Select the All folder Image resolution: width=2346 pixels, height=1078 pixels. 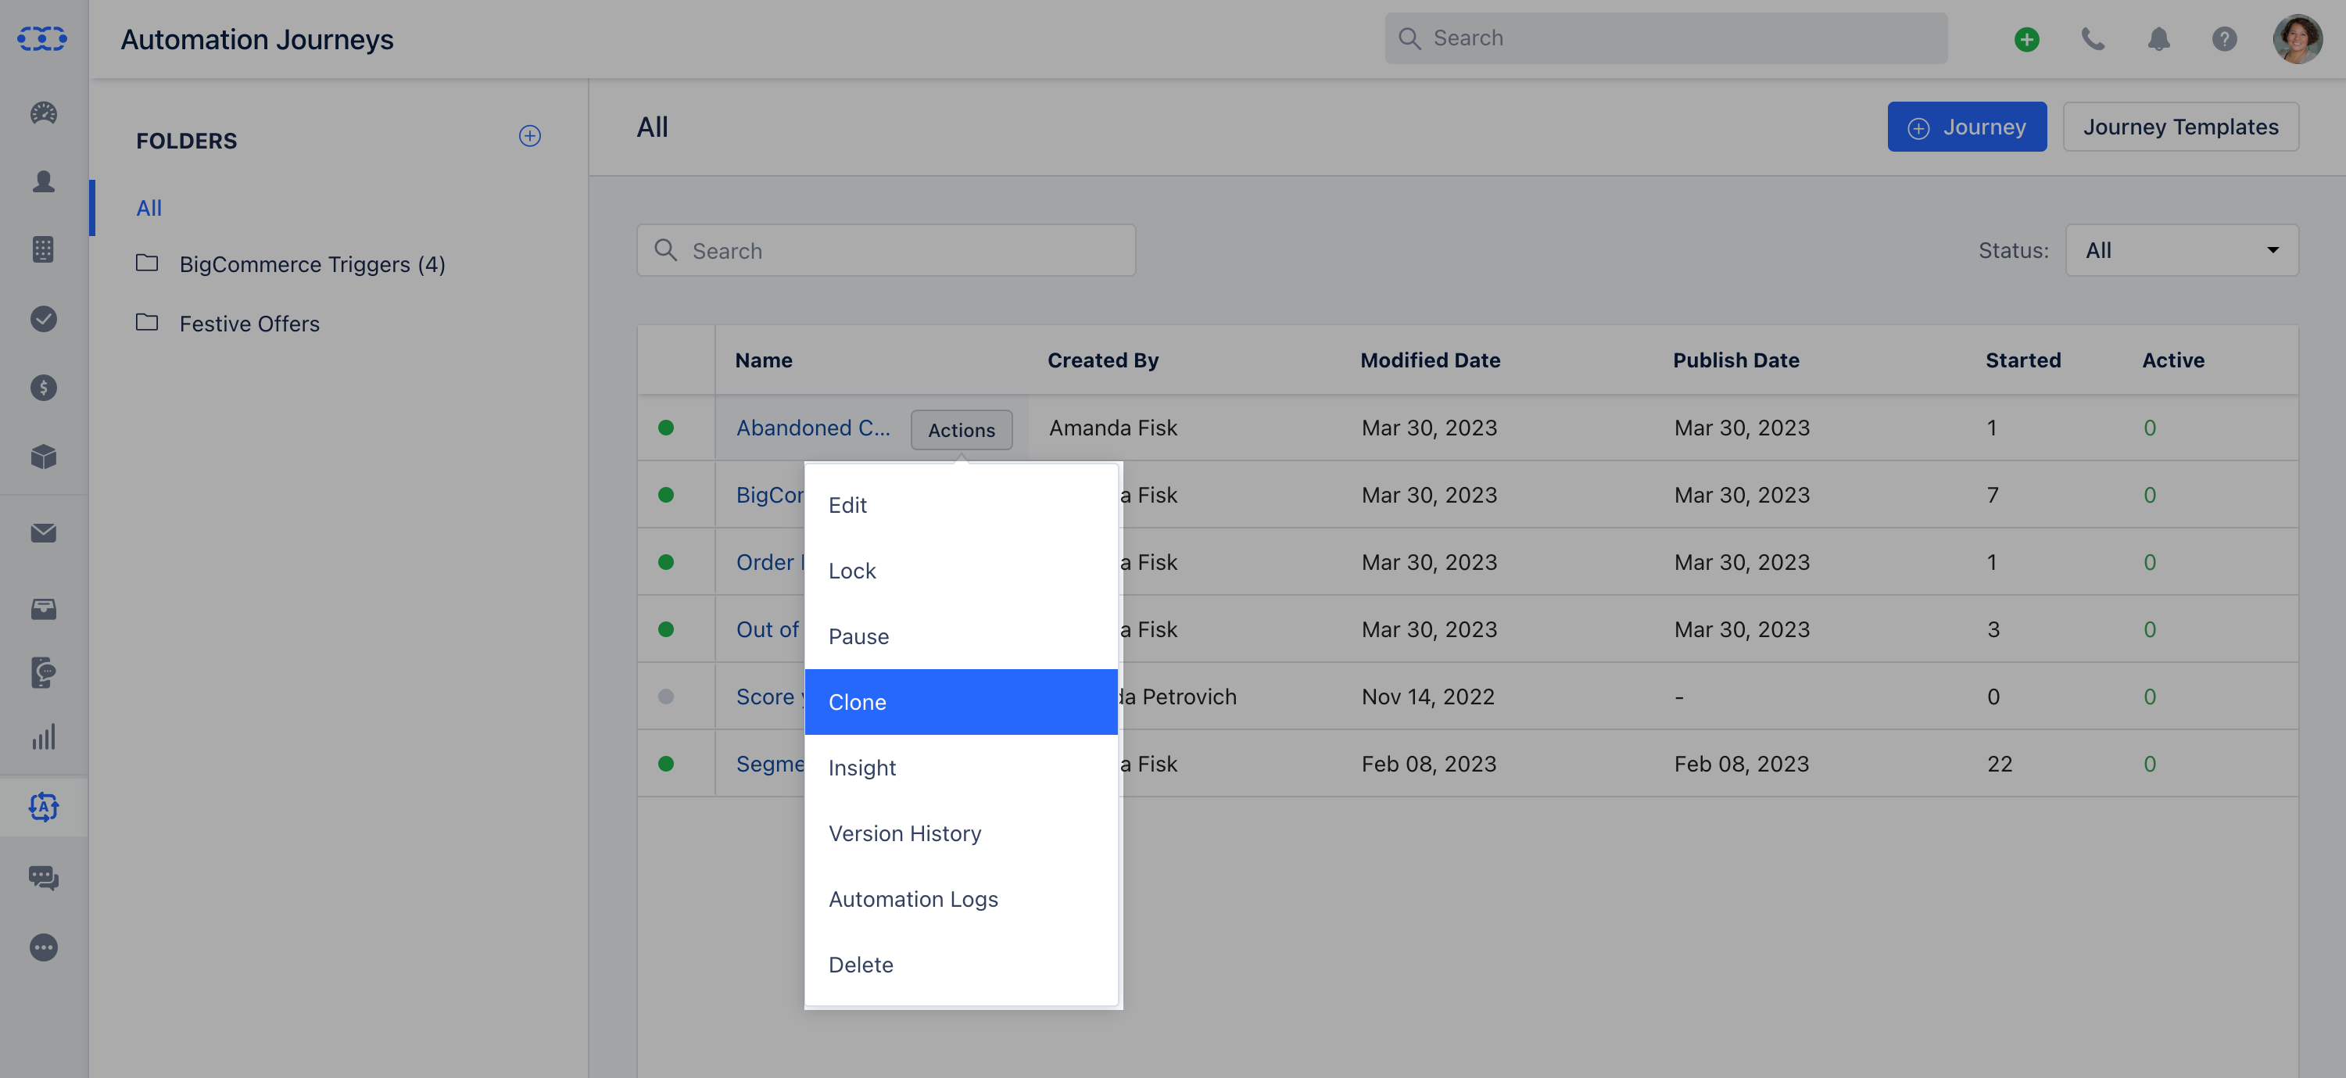[x=149, y=208]
